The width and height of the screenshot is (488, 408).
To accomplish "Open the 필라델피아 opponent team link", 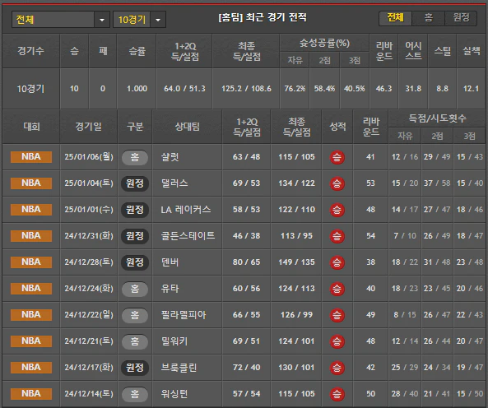I will [x=184, y=315].
